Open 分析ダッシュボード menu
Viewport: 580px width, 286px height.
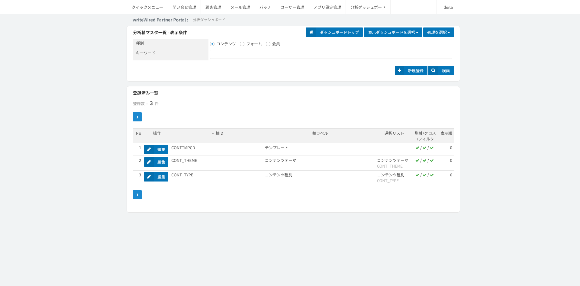click(x=368, y=7)
